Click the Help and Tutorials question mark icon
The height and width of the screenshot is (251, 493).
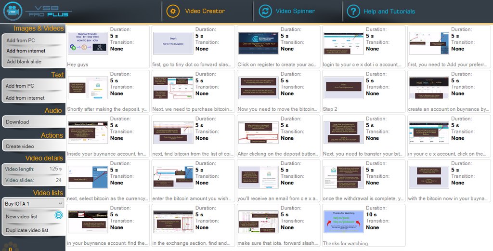point(353,12)
